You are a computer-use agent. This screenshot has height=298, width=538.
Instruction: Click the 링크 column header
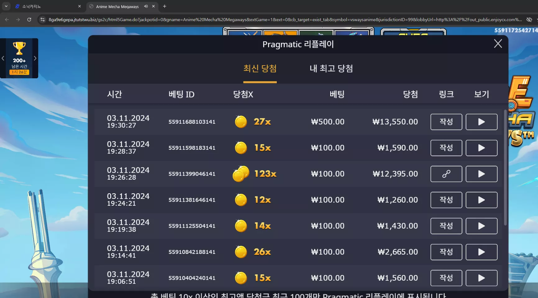pyautogui.click(x=446, y=94)
